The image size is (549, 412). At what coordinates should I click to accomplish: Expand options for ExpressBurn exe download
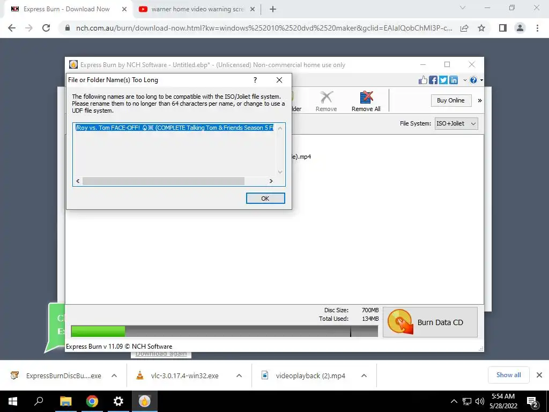[114, 376]
